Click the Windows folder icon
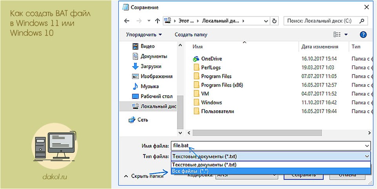Viewport: 377px width, 189px height. pyautogui.click(x=196, y=102)
